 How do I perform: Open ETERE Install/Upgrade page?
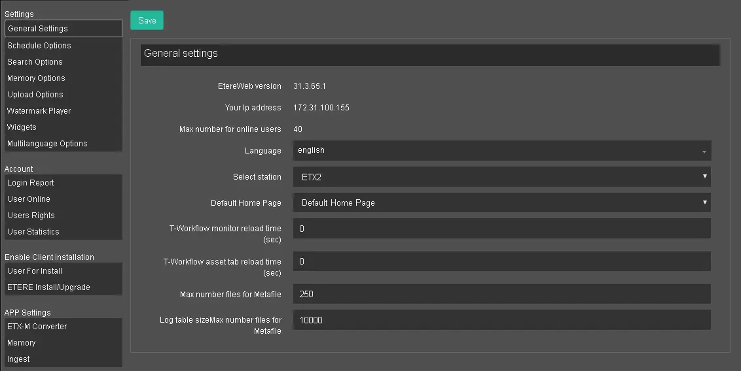(x=49, y=287)
